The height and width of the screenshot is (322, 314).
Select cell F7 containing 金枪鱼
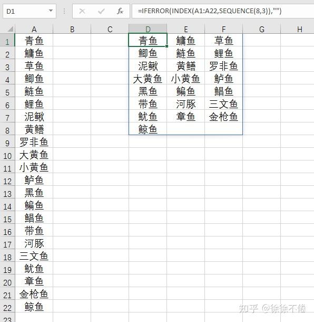click(x=223, y=116)
